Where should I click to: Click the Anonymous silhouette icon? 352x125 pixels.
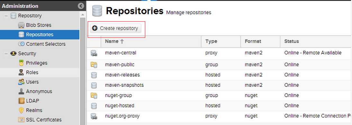[x=21, y=91]
